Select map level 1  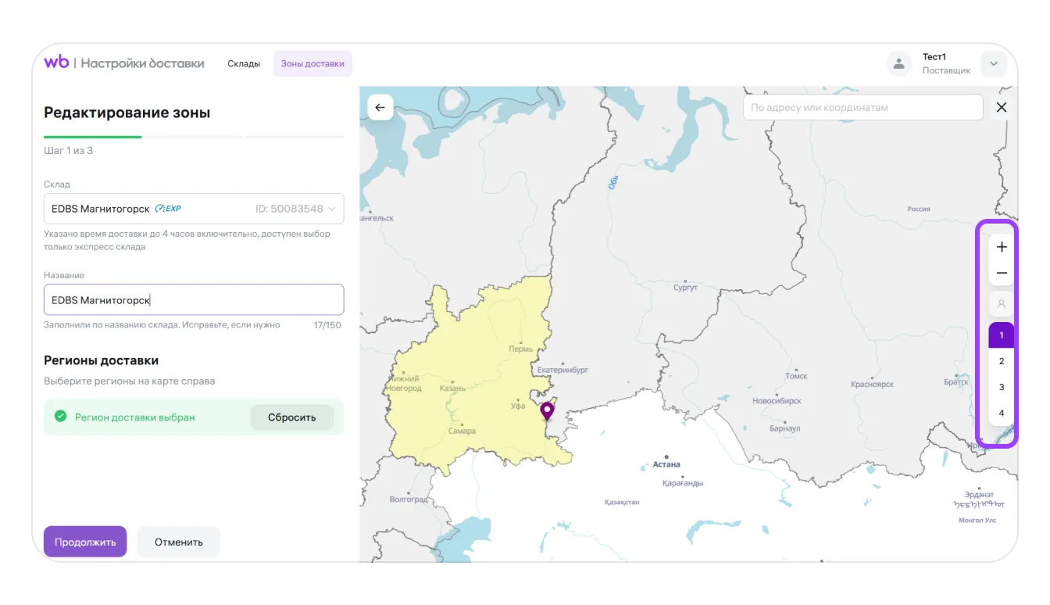[1002, 335]
